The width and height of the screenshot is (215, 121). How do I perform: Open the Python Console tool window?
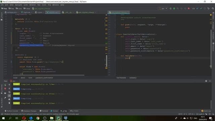11,111
